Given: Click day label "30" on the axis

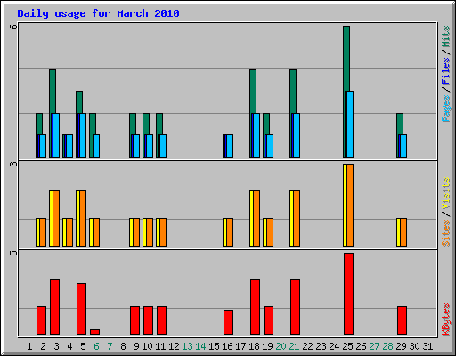Looking at the screenshot, I should click(414, 346).
